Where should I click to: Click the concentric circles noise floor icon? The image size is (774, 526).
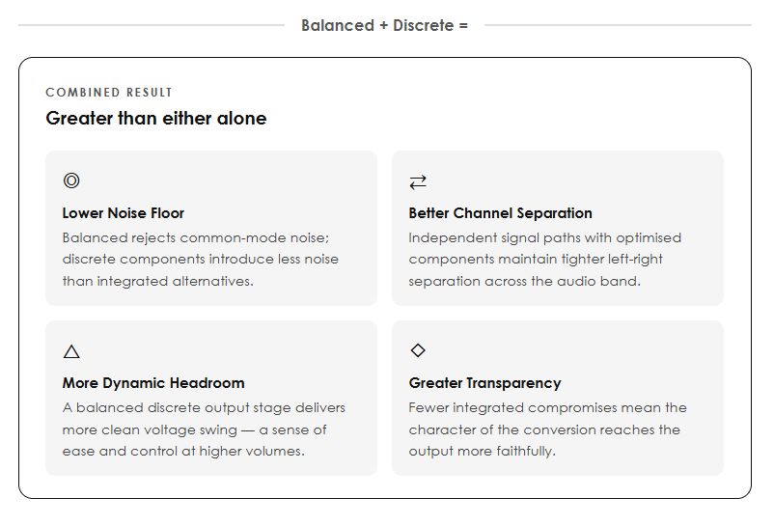(71, 180)
